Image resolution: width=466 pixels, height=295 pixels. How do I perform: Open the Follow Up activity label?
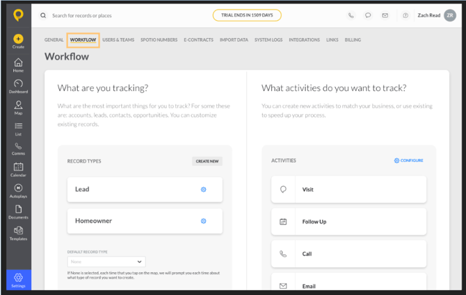pyautogui.click(x=314, y=221)
